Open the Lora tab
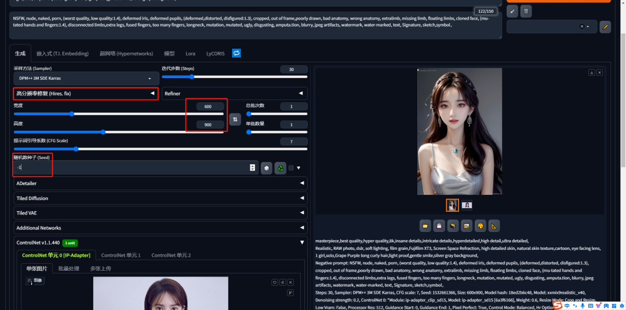This screenshot has width=626, height=310. 191,53
